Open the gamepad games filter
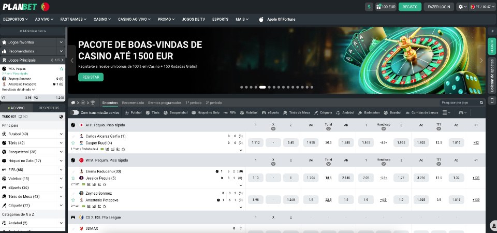This screenshot has height=233, width=497. [461, 112]
